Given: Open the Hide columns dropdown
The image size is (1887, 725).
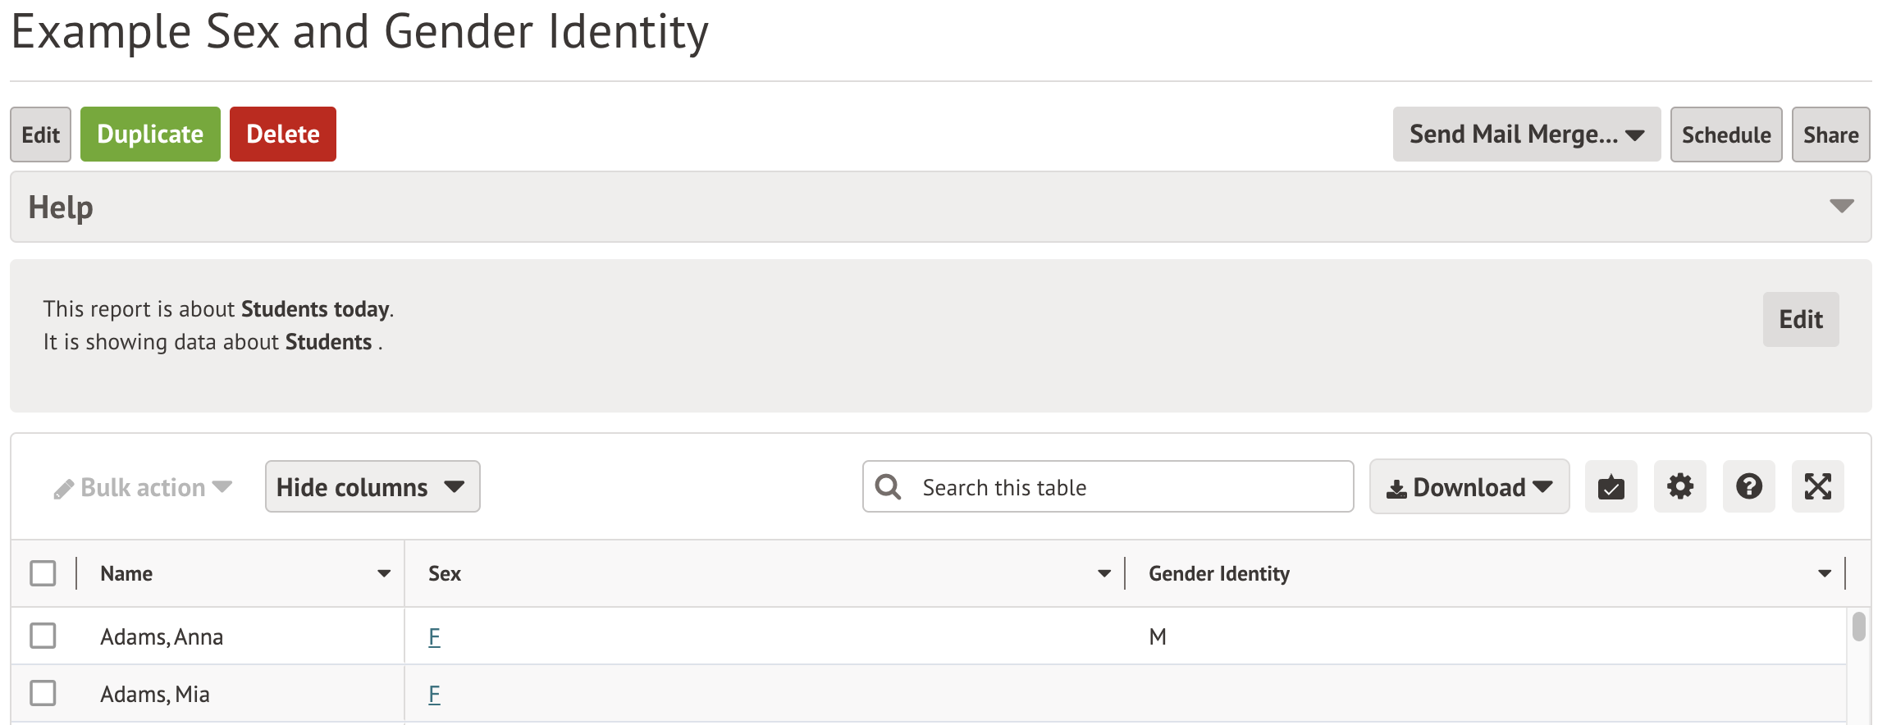Looking at the screenshot, I should pos(372,487).
